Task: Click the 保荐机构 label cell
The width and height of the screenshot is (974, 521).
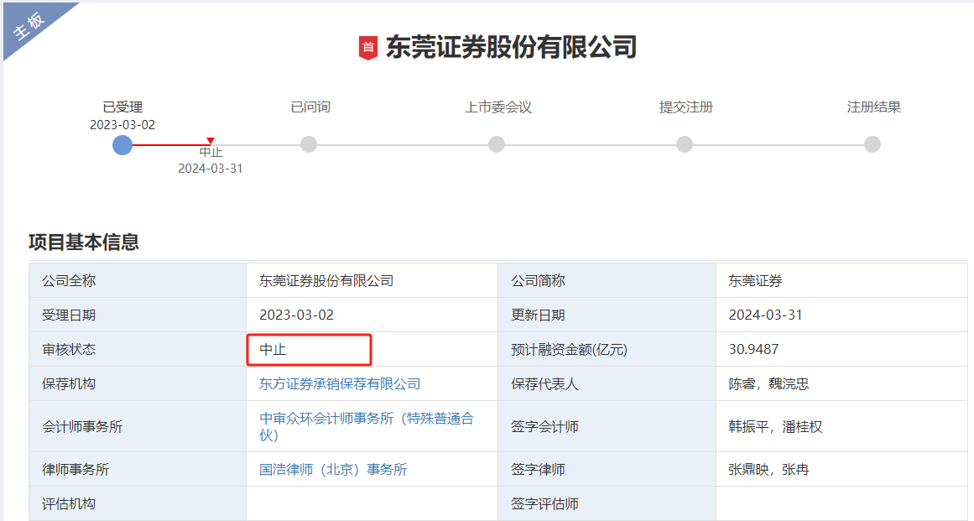Action: click(138, 383)
